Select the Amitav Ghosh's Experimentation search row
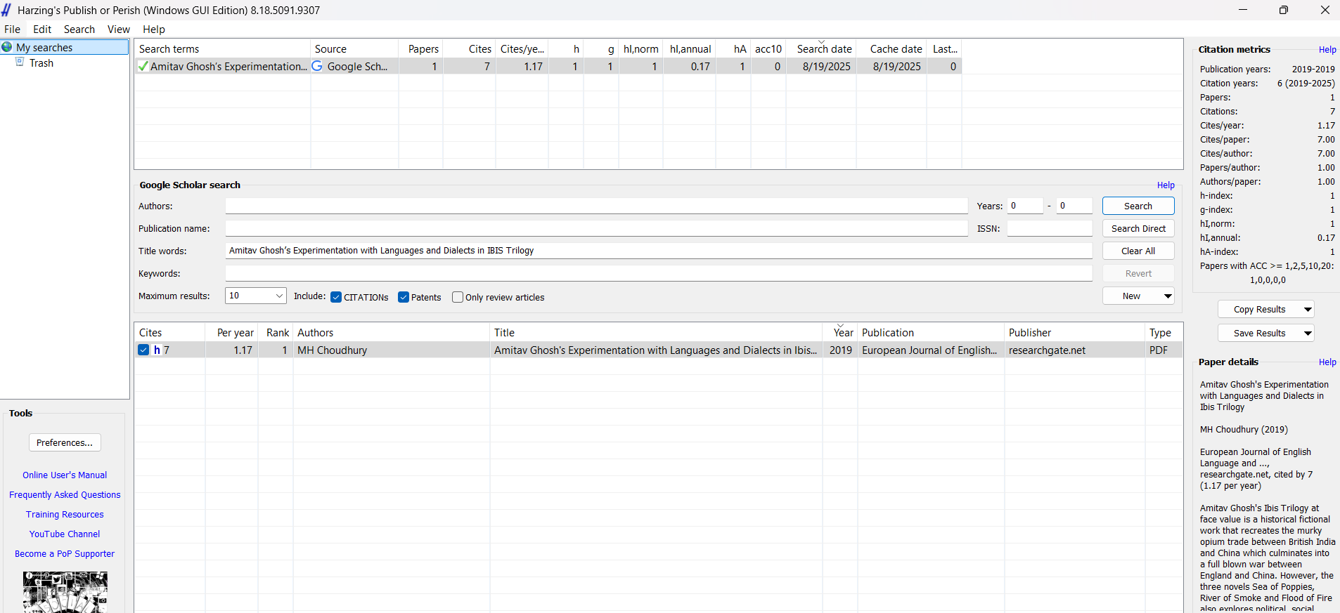1340x613 pixels. (548, 66)
